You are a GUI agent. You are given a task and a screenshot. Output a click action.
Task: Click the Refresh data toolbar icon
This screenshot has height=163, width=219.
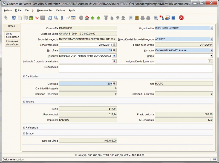coord(50,18)
